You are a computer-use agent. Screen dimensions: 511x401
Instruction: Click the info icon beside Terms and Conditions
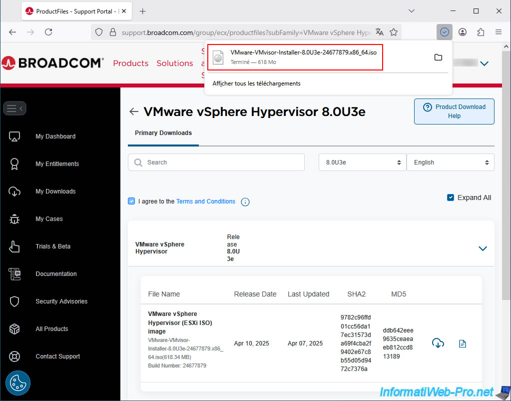[x=245, y=202]
